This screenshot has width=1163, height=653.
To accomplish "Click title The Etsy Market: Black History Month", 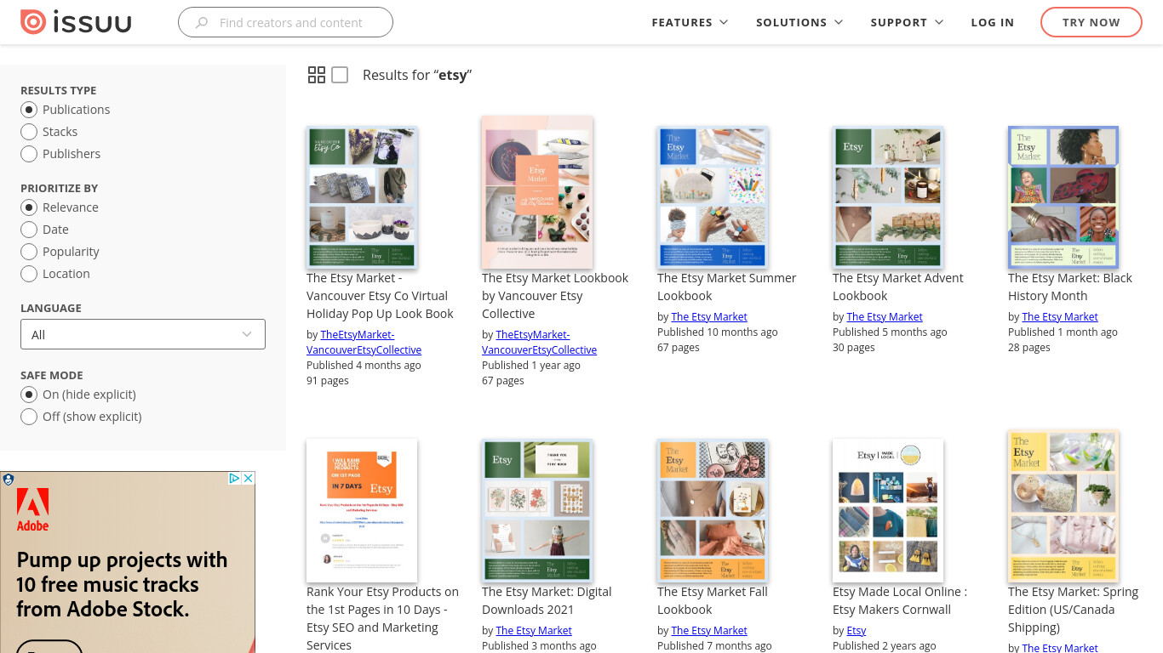I will point(1070,287).
